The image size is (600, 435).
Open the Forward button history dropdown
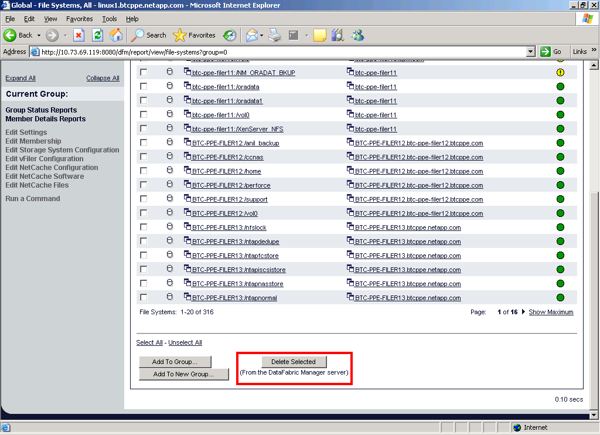coord(65,35)
